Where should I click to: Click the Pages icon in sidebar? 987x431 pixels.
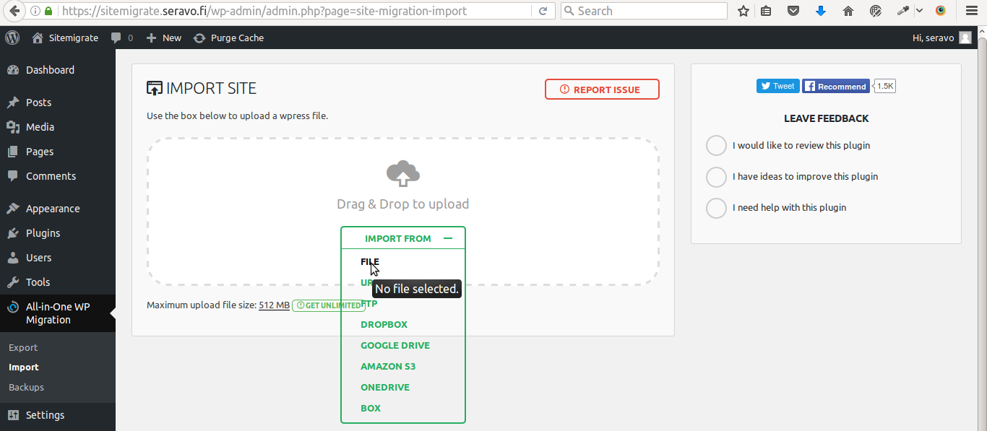13,152
